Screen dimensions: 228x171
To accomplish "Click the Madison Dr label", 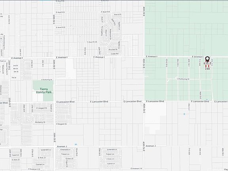I will click(3, 69).
